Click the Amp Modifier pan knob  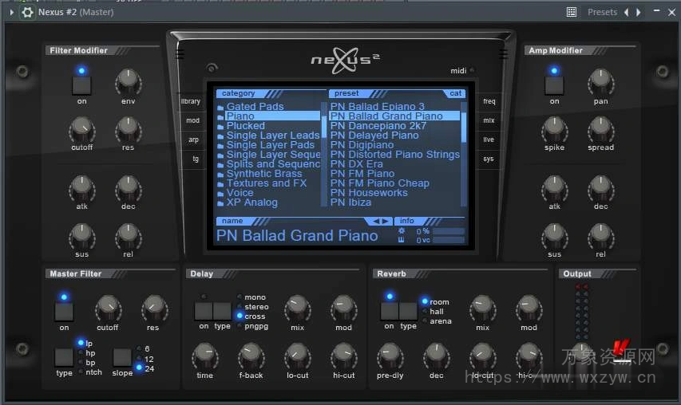pos(600,82)
